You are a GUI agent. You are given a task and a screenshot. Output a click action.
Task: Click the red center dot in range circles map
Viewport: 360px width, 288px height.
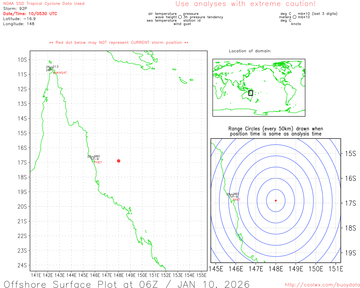tap(276, 201)
